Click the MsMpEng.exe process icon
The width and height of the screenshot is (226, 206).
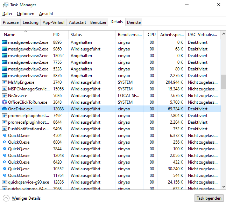pyautogui.click(x=5, y=82)
